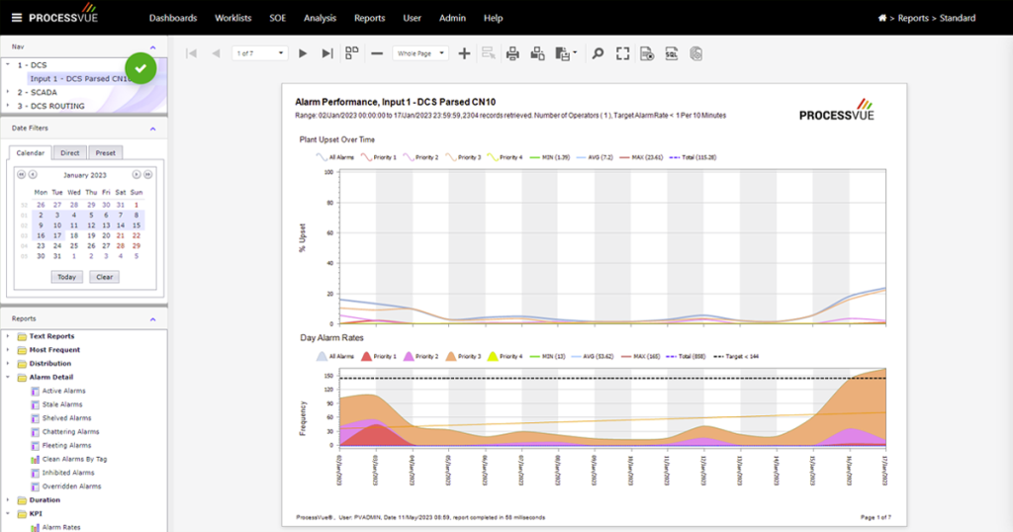Viewport: 1013px width, 532px height.
Task: Go to the first report page
Action: tap(191, 53)
